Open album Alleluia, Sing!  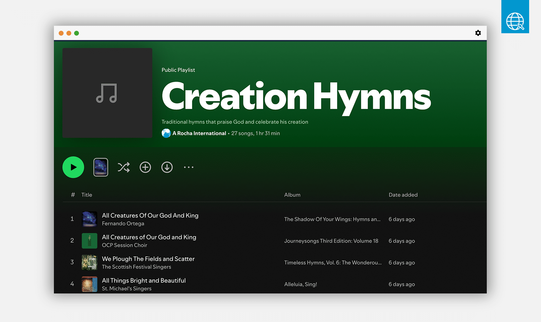pyautogui.click(x=301, y=284)
